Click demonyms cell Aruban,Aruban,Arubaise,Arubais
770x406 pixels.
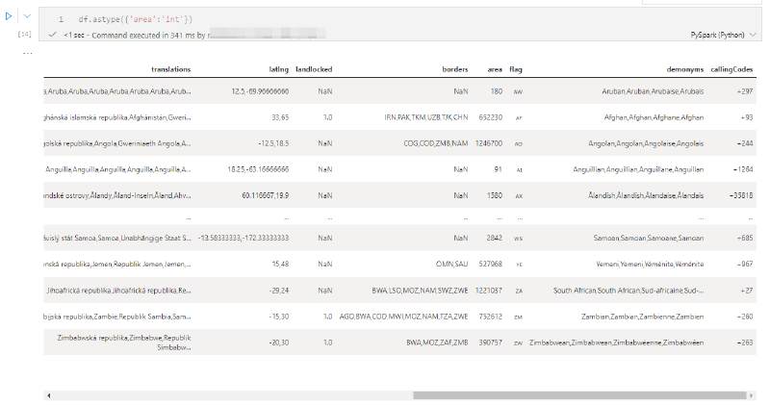click(x=653, y=91)
